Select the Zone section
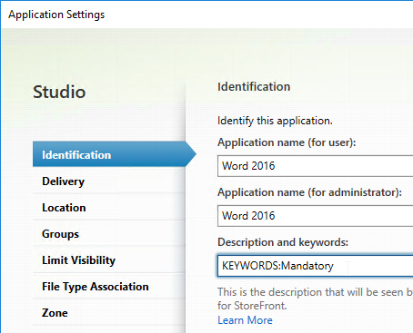This screenshot has height=333, width=413. click(x=109, y=313)
